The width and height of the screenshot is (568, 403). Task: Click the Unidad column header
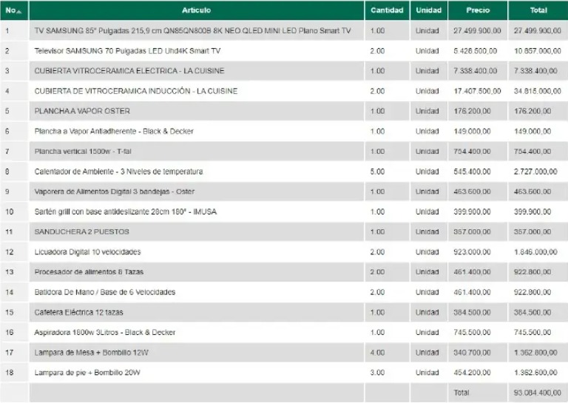pos(428,10)
